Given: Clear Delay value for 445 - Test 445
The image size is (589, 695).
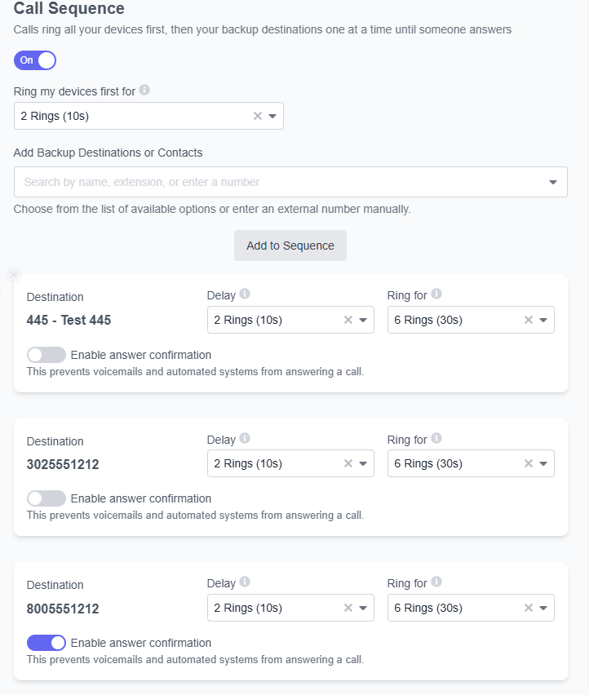Looking at the screenshot, I should coord(348,320).
